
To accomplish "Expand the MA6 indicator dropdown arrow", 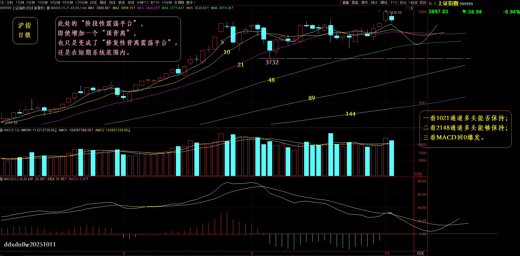I will (48, 8).
